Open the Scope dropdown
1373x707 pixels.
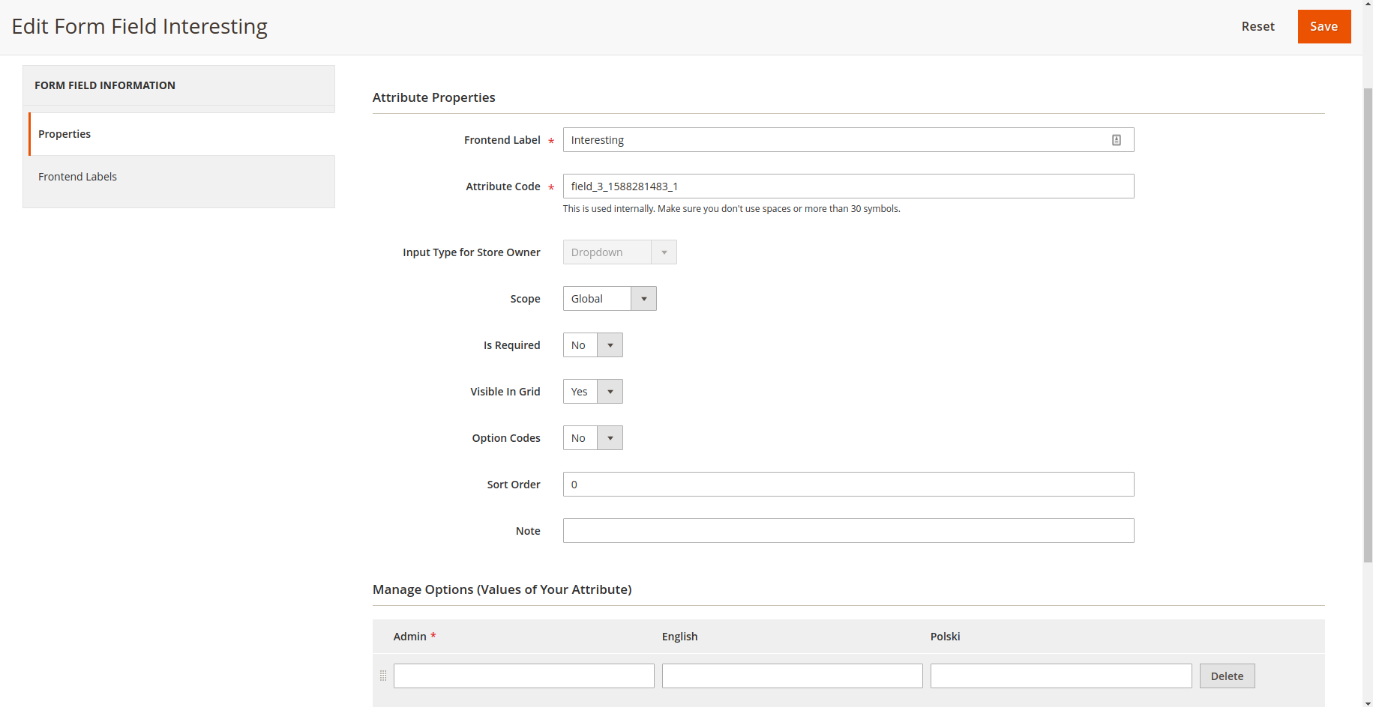pos(609,299)
